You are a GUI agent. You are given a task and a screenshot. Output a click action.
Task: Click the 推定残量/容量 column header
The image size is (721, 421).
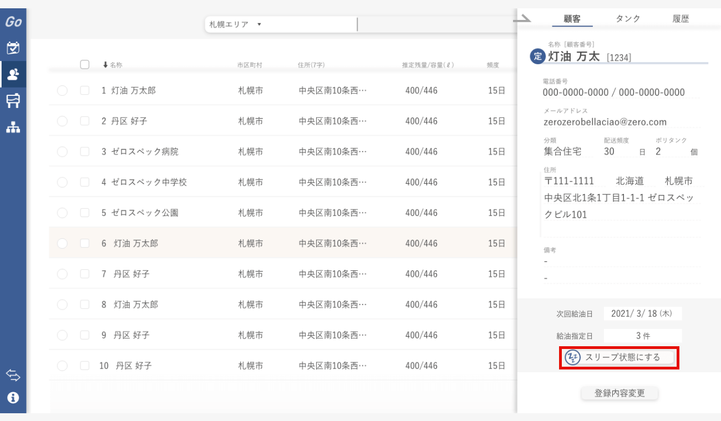coord(428,65)
